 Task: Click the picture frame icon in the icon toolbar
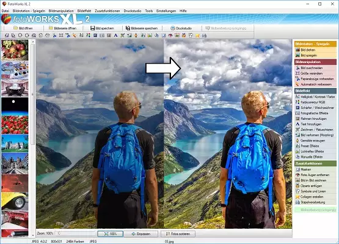point(109,35)
